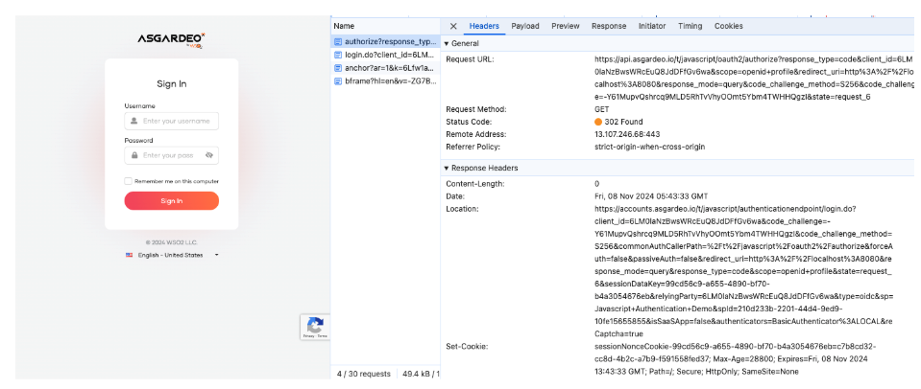
Task: Click the lock icon in Password field
Action: 134,155
